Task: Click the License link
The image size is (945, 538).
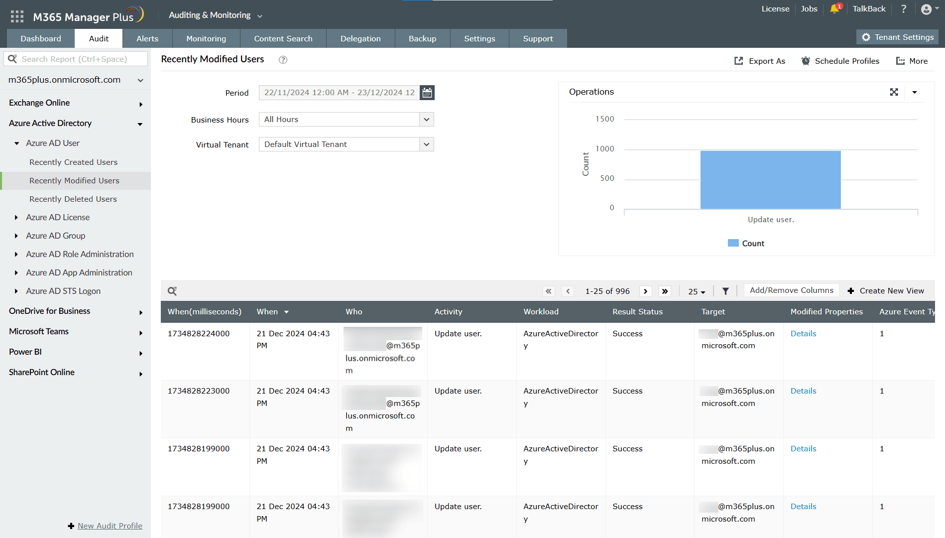Action: (x=775, y=9)
